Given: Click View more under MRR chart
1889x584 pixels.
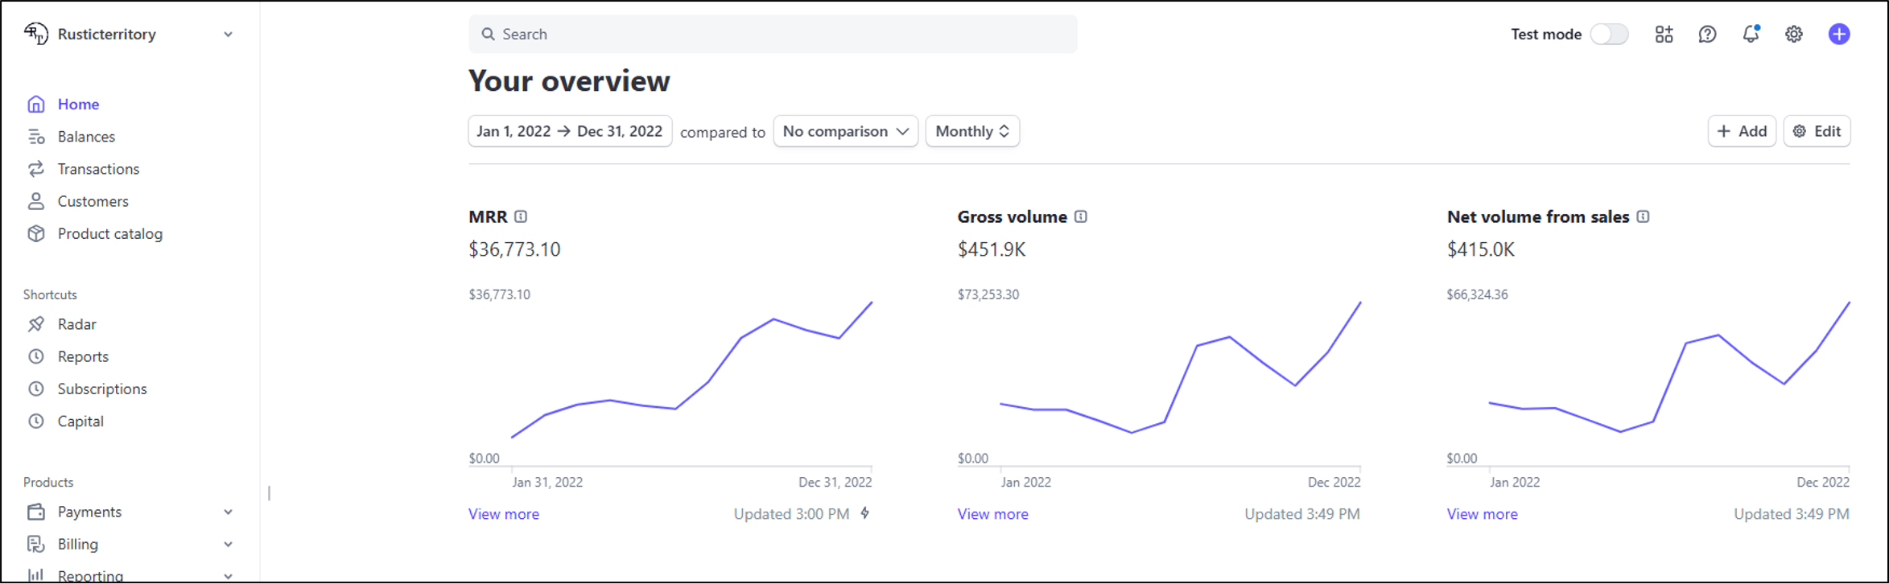Looking at the screenshot, I should point(504,514).
